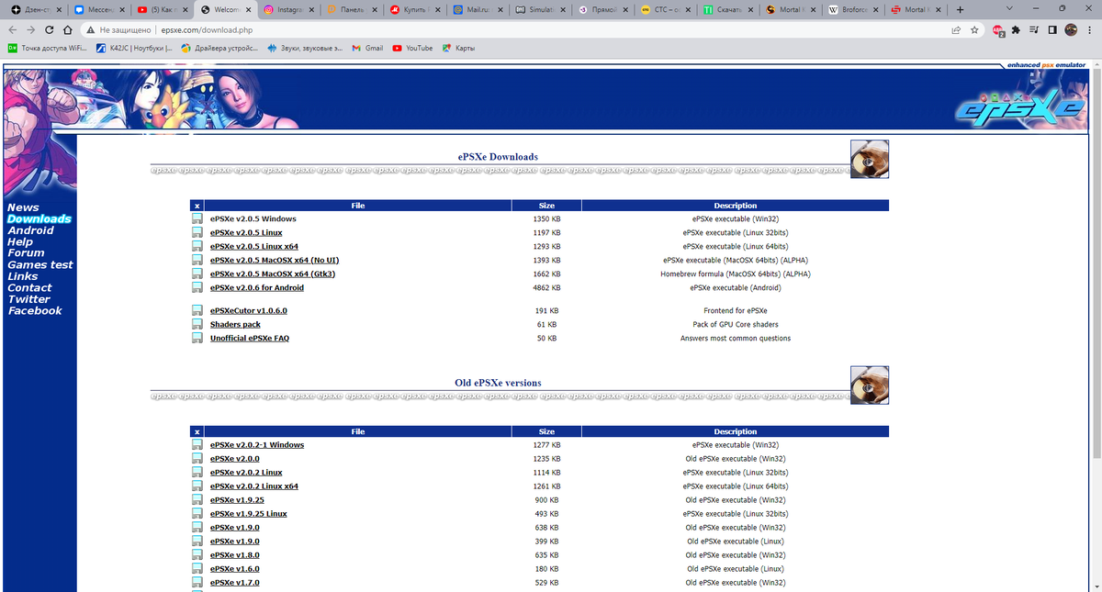Open the media controls icon

1035,29
